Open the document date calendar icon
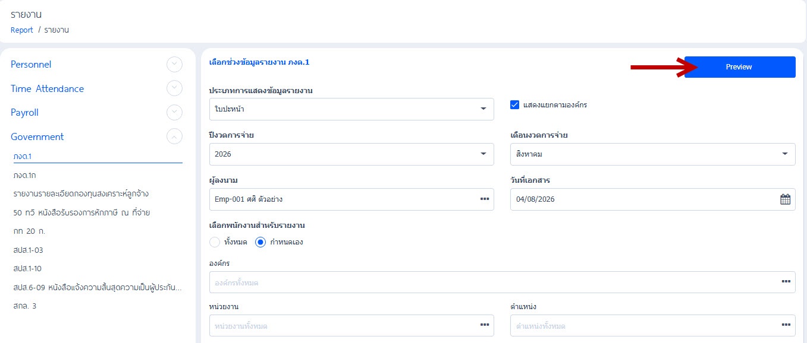The image size is (807, 343). click(x=785, y=199)
